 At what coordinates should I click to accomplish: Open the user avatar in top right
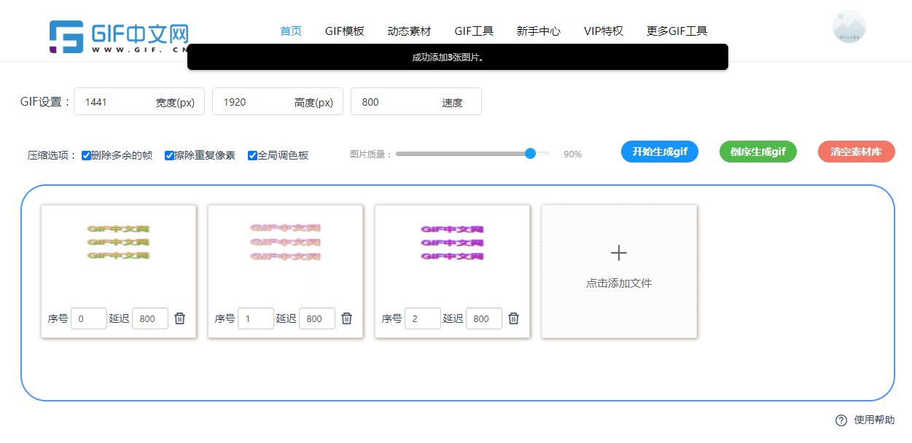(849, 26)
